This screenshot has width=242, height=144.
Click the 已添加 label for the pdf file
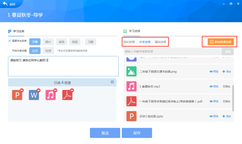pos(226,101)
